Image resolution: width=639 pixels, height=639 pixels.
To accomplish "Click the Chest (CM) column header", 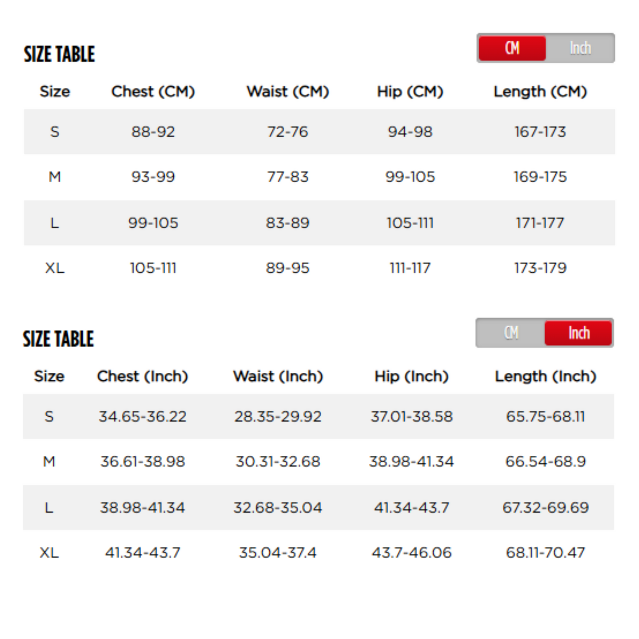I will [153, 92].
